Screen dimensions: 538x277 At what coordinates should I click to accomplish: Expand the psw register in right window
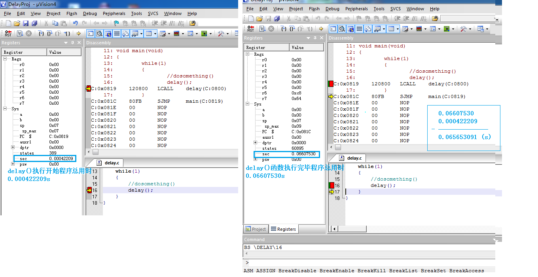click(256, 159)
